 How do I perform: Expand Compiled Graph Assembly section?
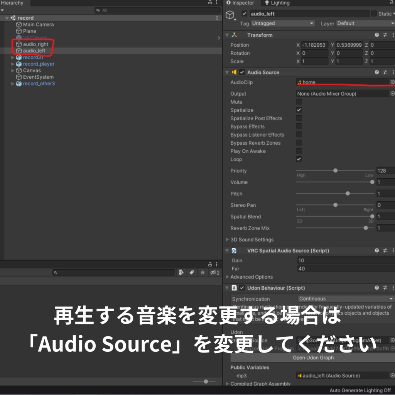pyautogui.click(x=228, y=383)
